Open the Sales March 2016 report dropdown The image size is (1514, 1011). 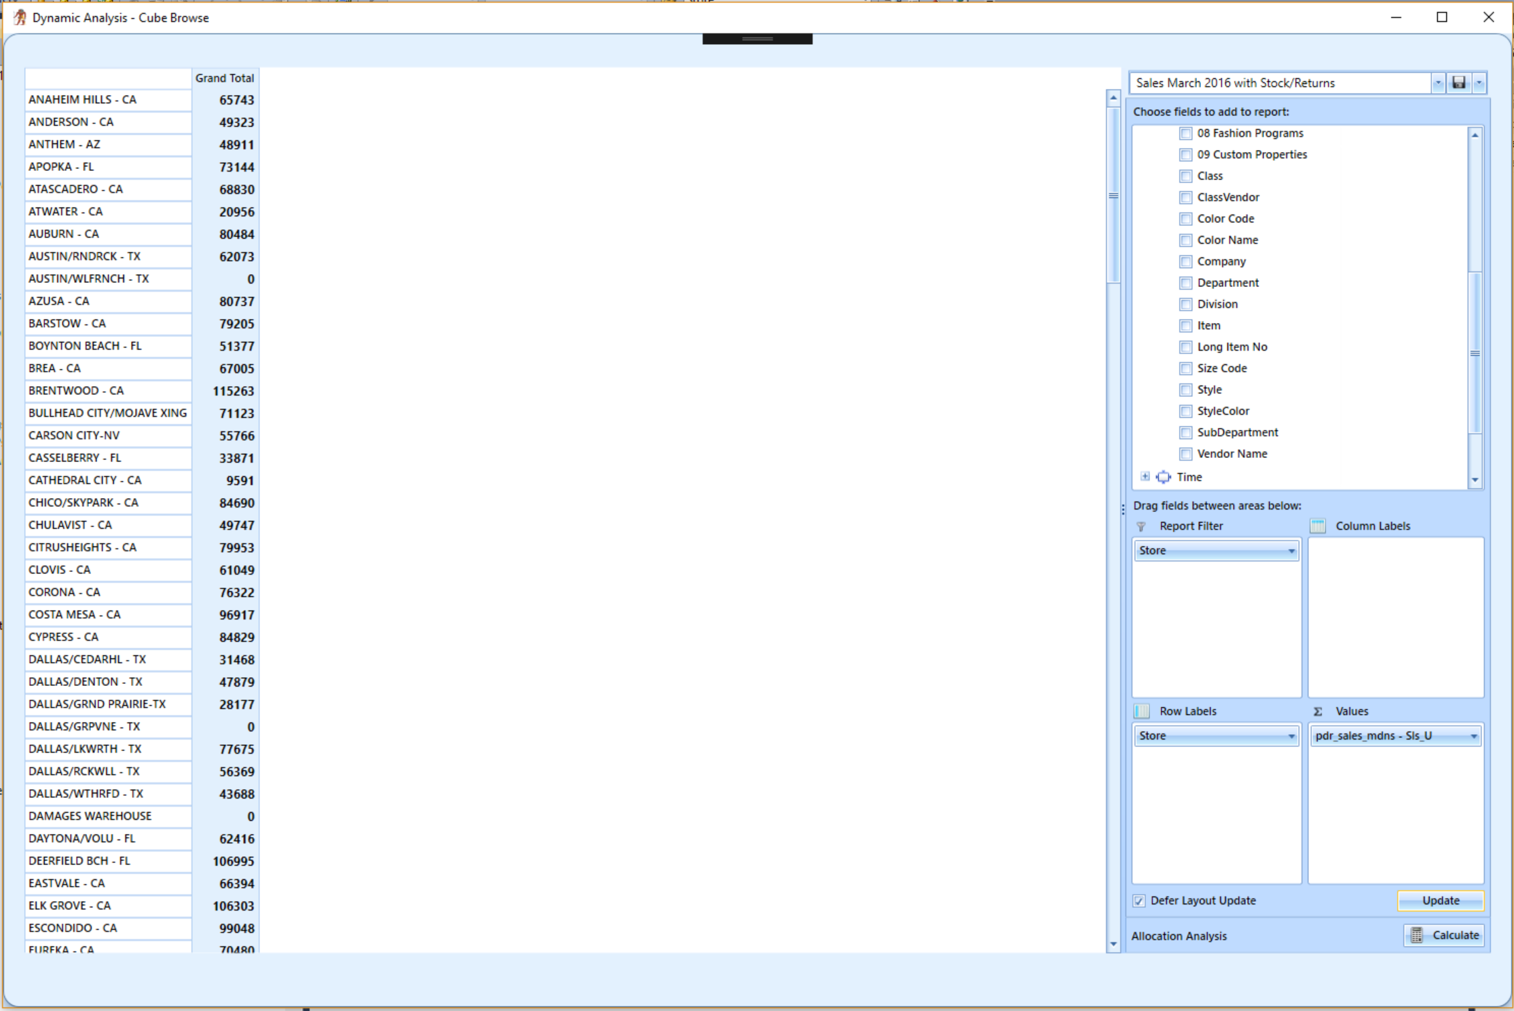[1437, 83]
